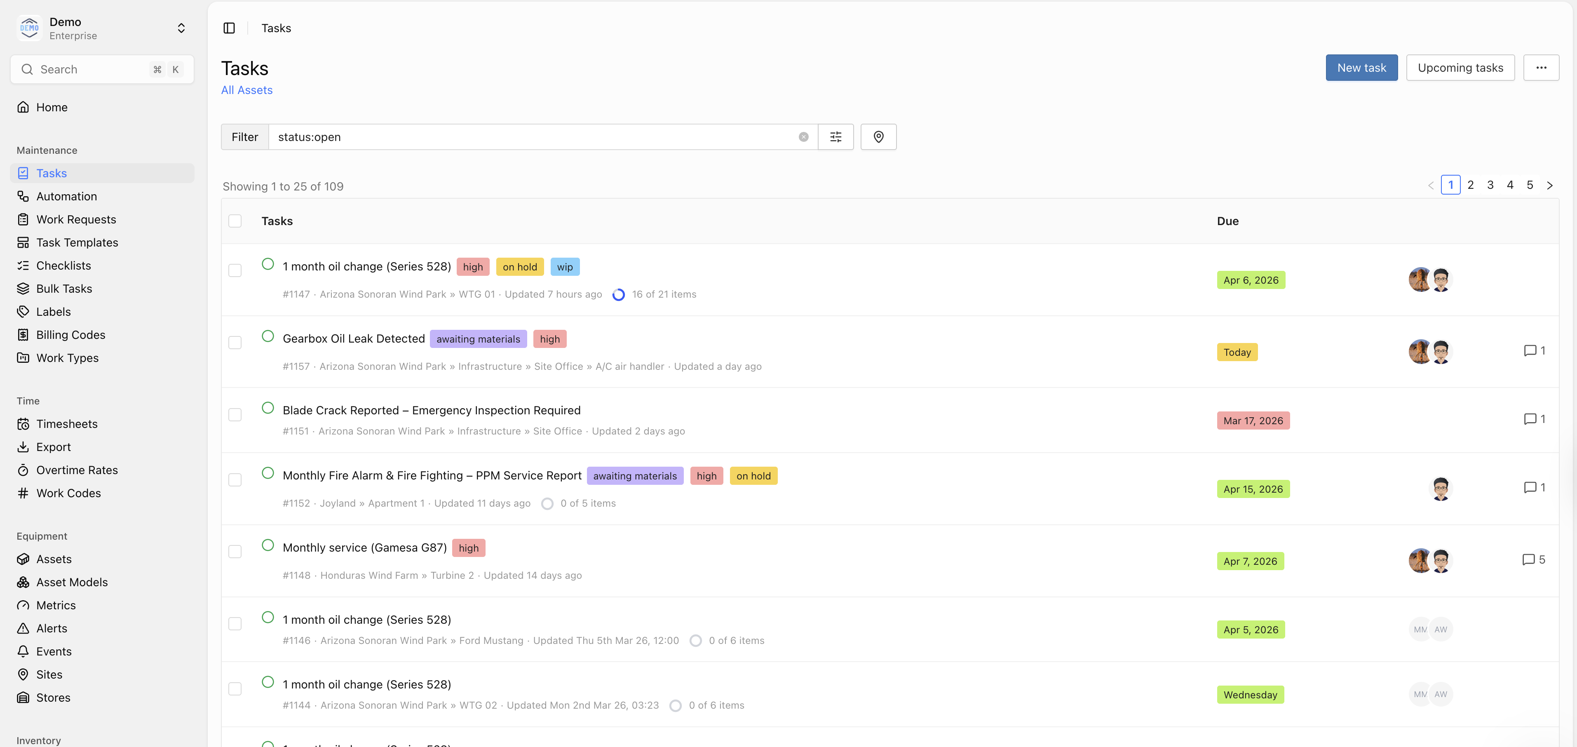Click the 16 of 21 items progress ring

click(619, 294)
